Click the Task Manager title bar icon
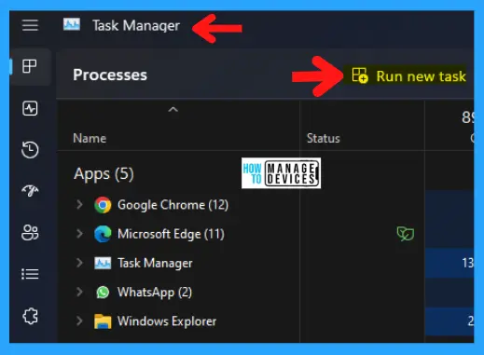 coord(72,24)
